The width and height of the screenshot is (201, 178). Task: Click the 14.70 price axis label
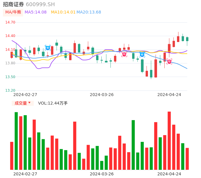(10, 22)
